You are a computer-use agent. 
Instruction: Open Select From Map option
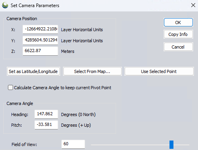(92, 71)
